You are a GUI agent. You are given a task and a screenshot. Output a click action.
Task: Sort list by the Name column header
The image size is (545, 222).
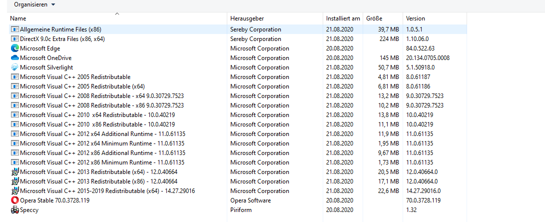pyautogui.click(x=18, y=18)
